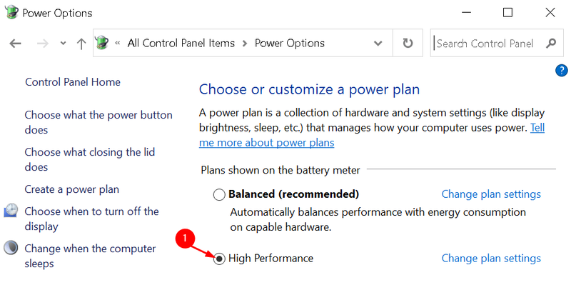571x290 pixels.
Task: Open Change plan settings for Balanced
Action: click(491, 194)
